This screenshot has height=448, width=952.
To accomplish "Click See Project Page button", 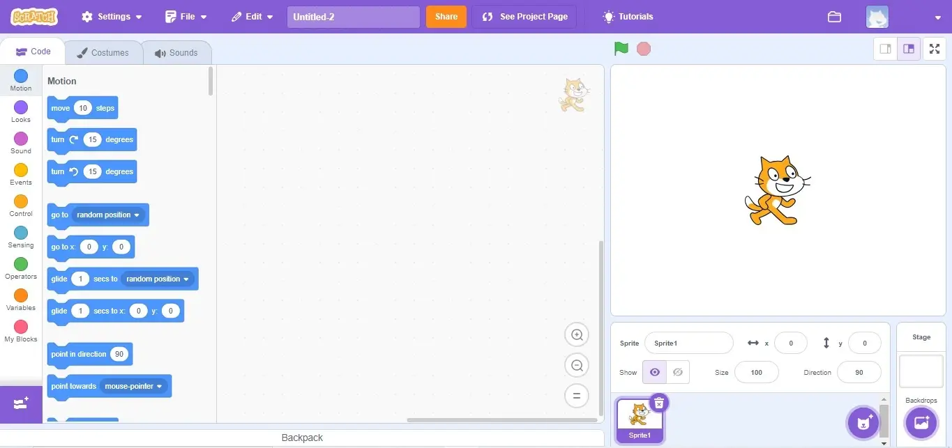I will 524,17.
